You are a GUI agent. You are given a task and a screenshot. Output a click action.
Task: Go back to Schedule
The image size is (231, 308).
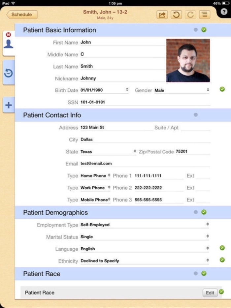pyautogui.click(x=22, y=15)
